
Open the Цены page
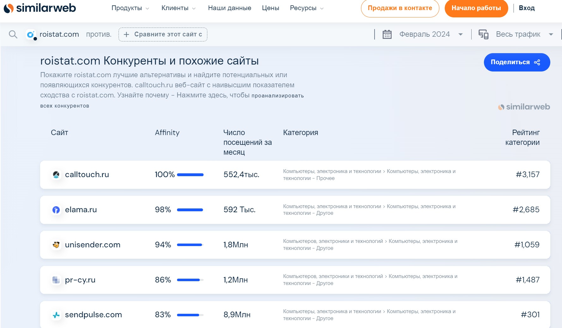click(x=271, y=8)
